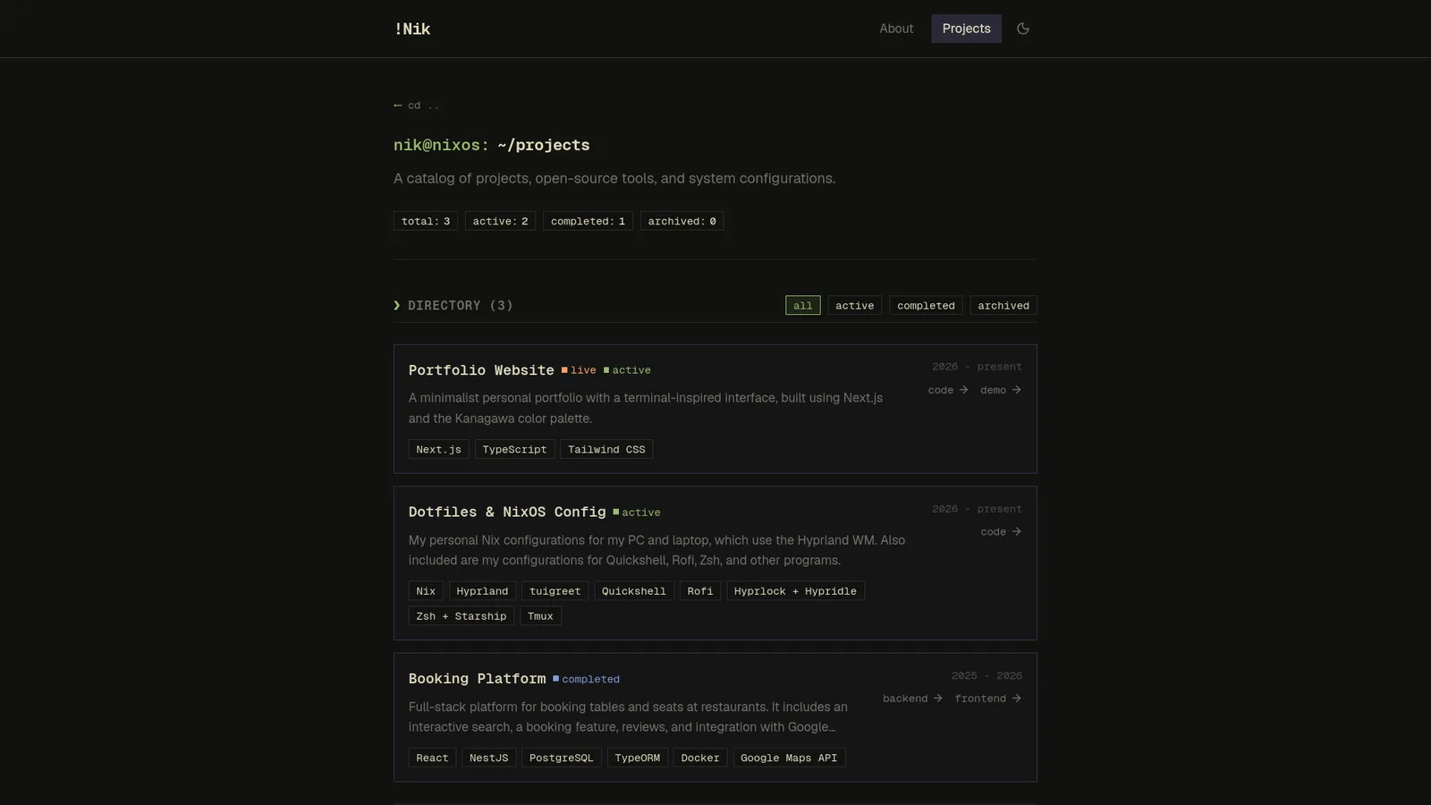
Task: Toggle dark mode with the moon icon
Action: (x=1023, y=29)
